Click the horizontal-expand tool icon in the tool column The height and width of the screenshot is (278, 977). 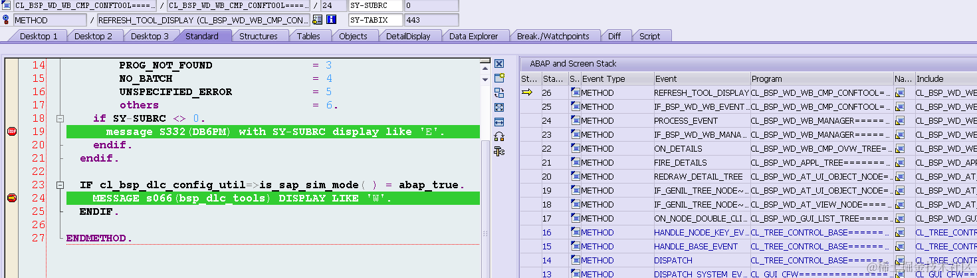[x=499, y=122]
